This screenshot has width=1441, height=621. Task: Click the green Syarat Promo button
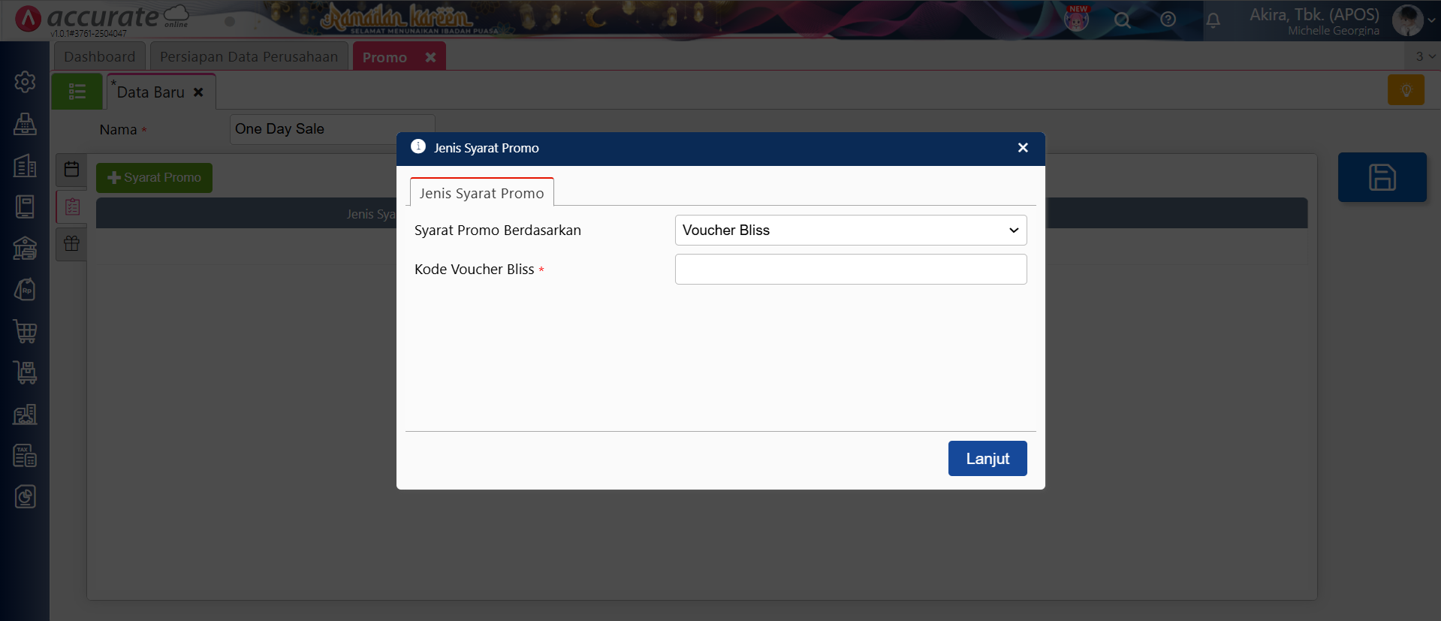click(154, 178)
